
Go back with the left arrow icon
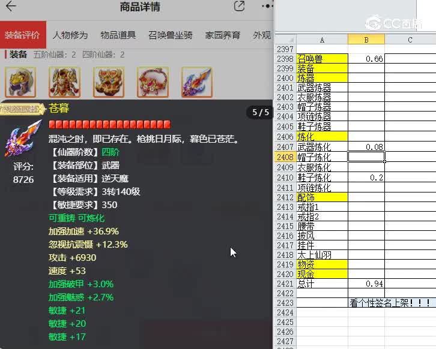pos(11,7)
